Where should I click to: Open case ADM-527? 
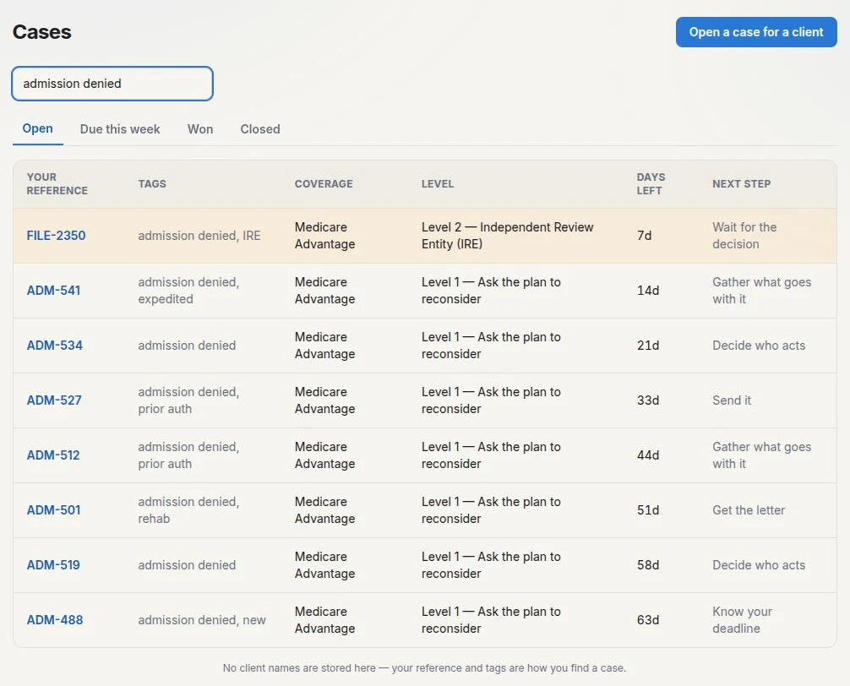54,400
